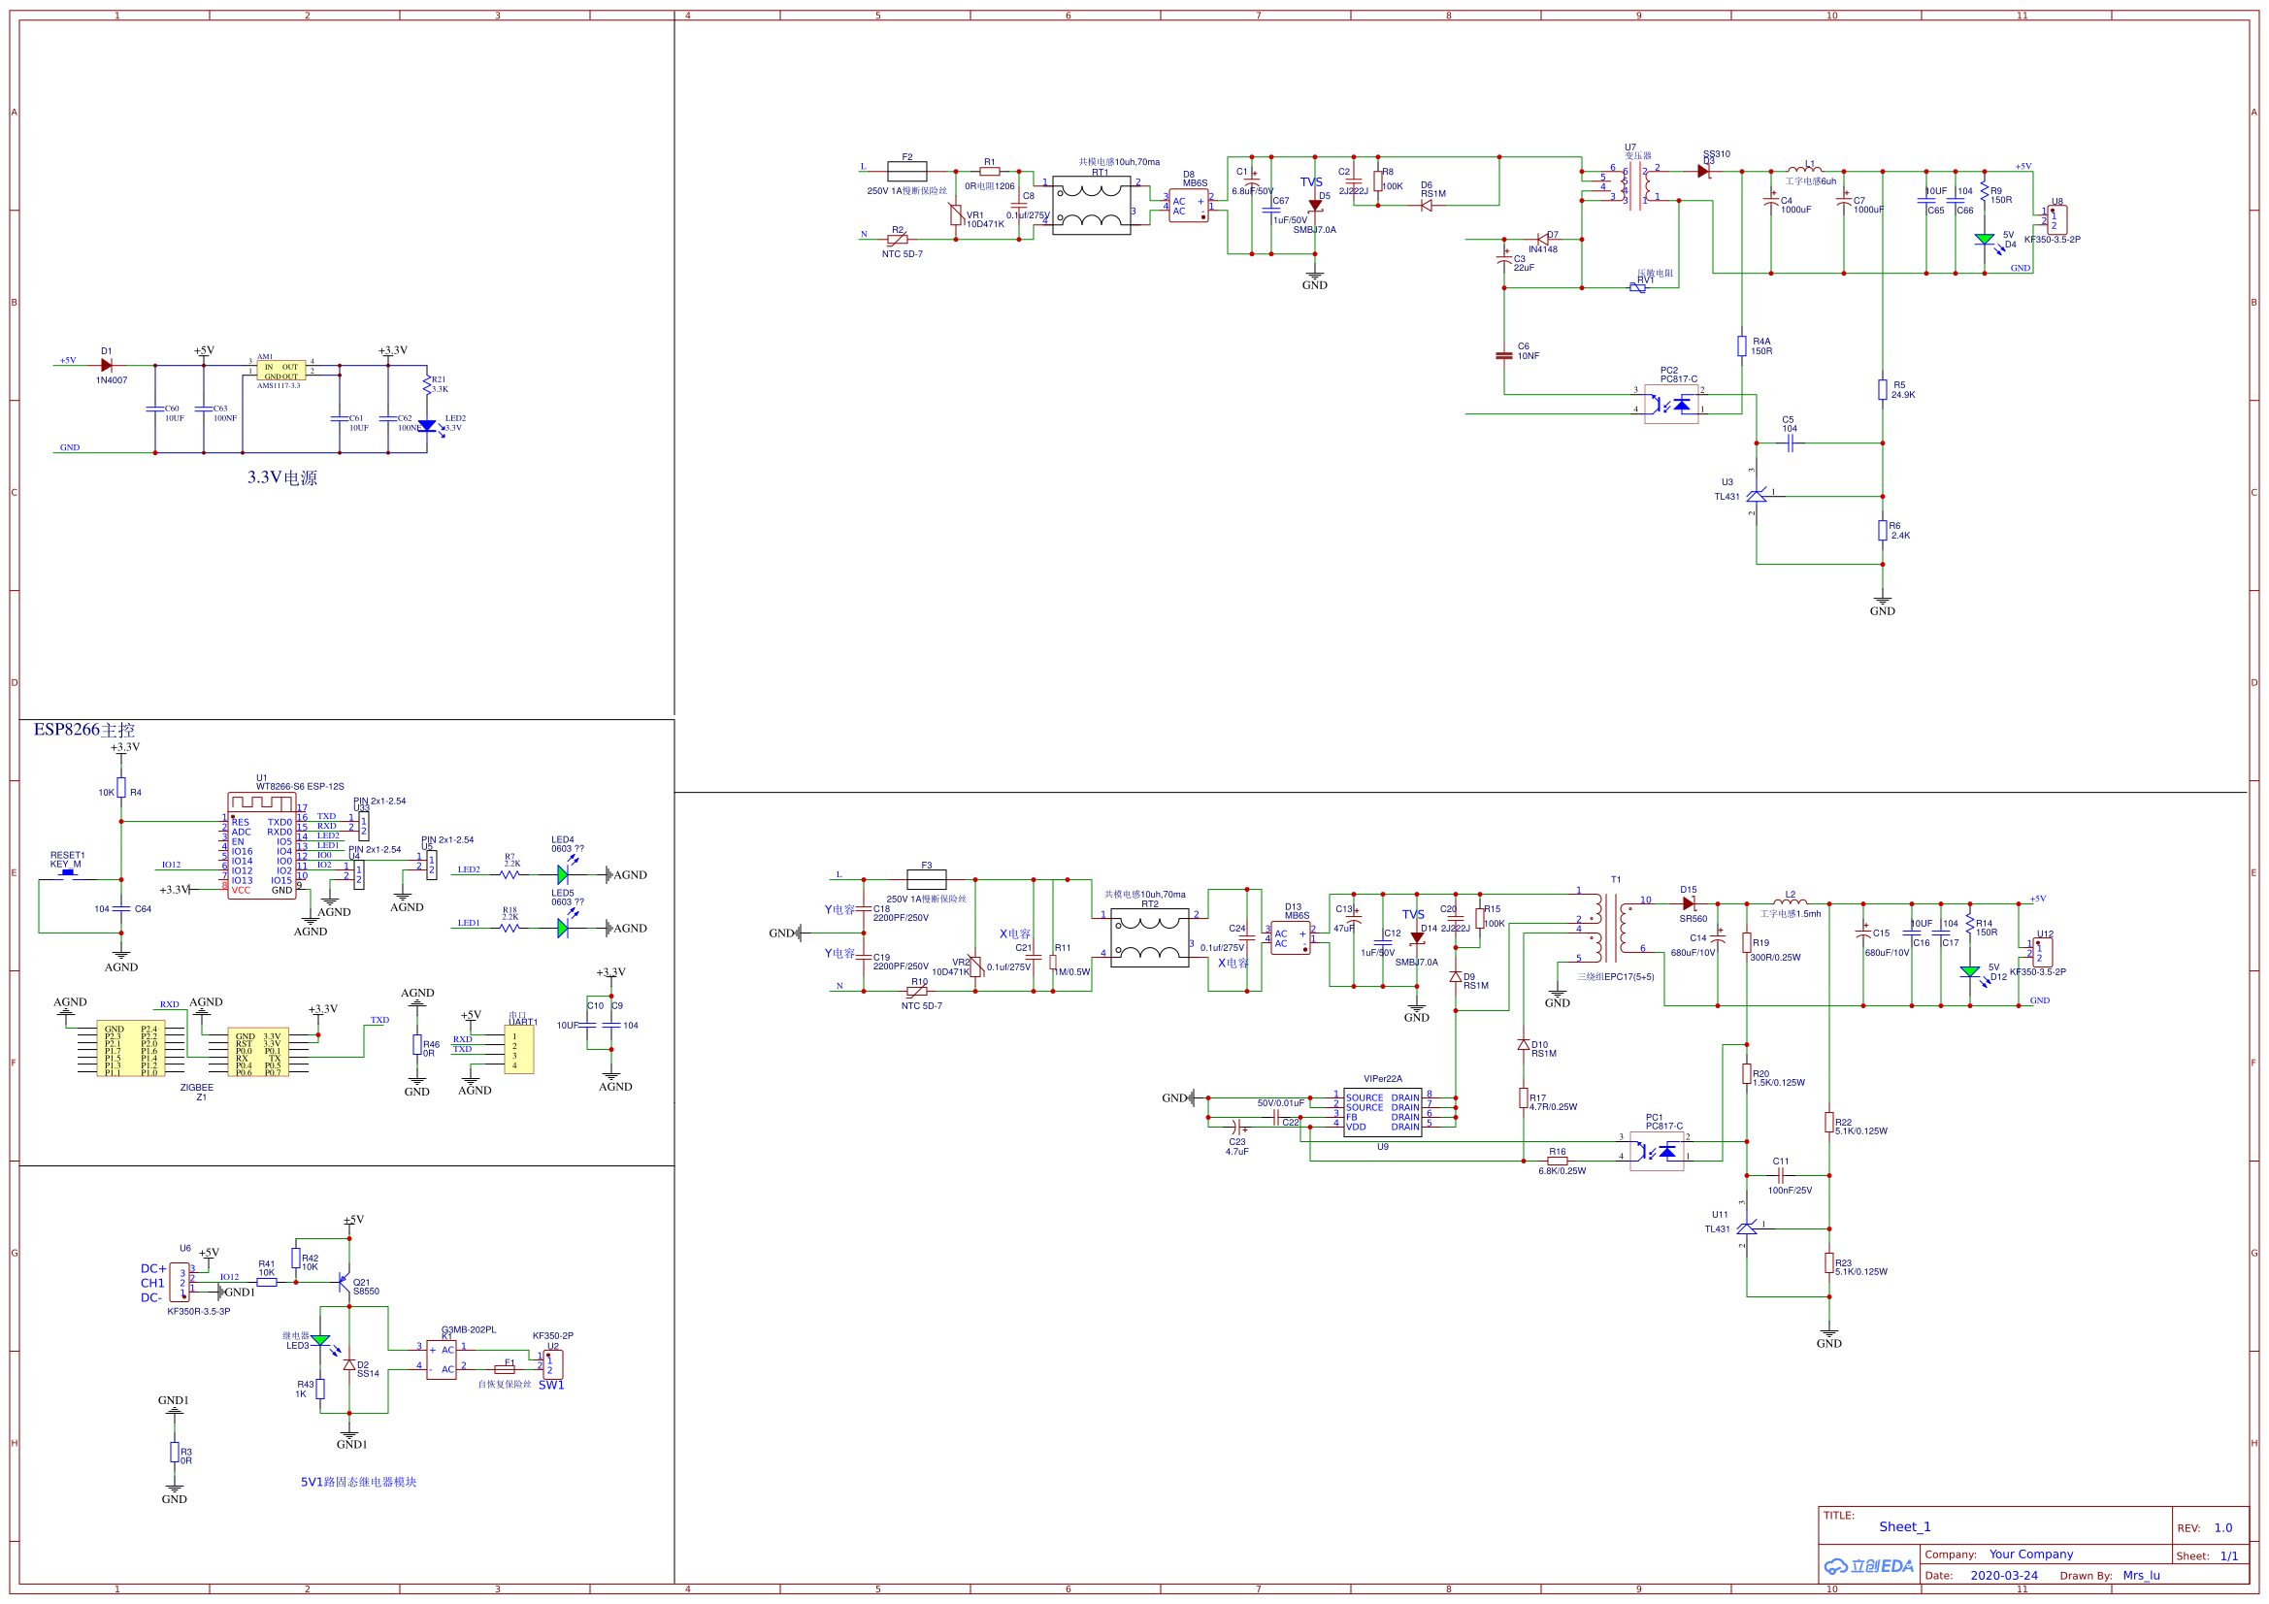Select the VR1 10D471K varistor
This screenshot has width=2269, height=1604.
[x=956, y=214]
